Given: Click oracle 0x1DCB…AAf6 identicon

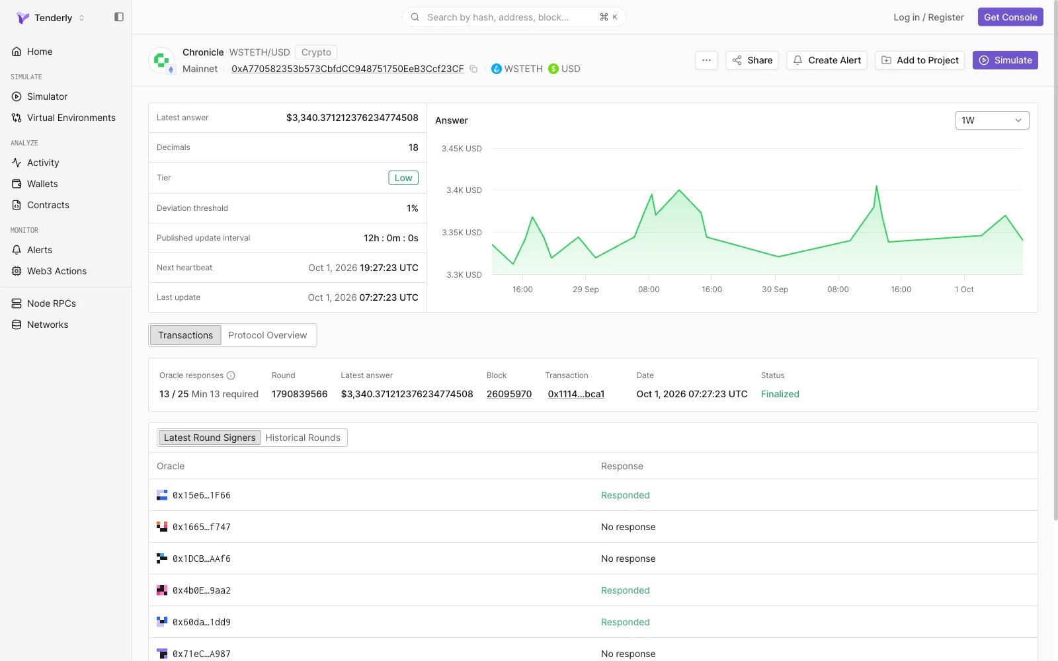Looking at the screenshot, I should pos(162,559).
